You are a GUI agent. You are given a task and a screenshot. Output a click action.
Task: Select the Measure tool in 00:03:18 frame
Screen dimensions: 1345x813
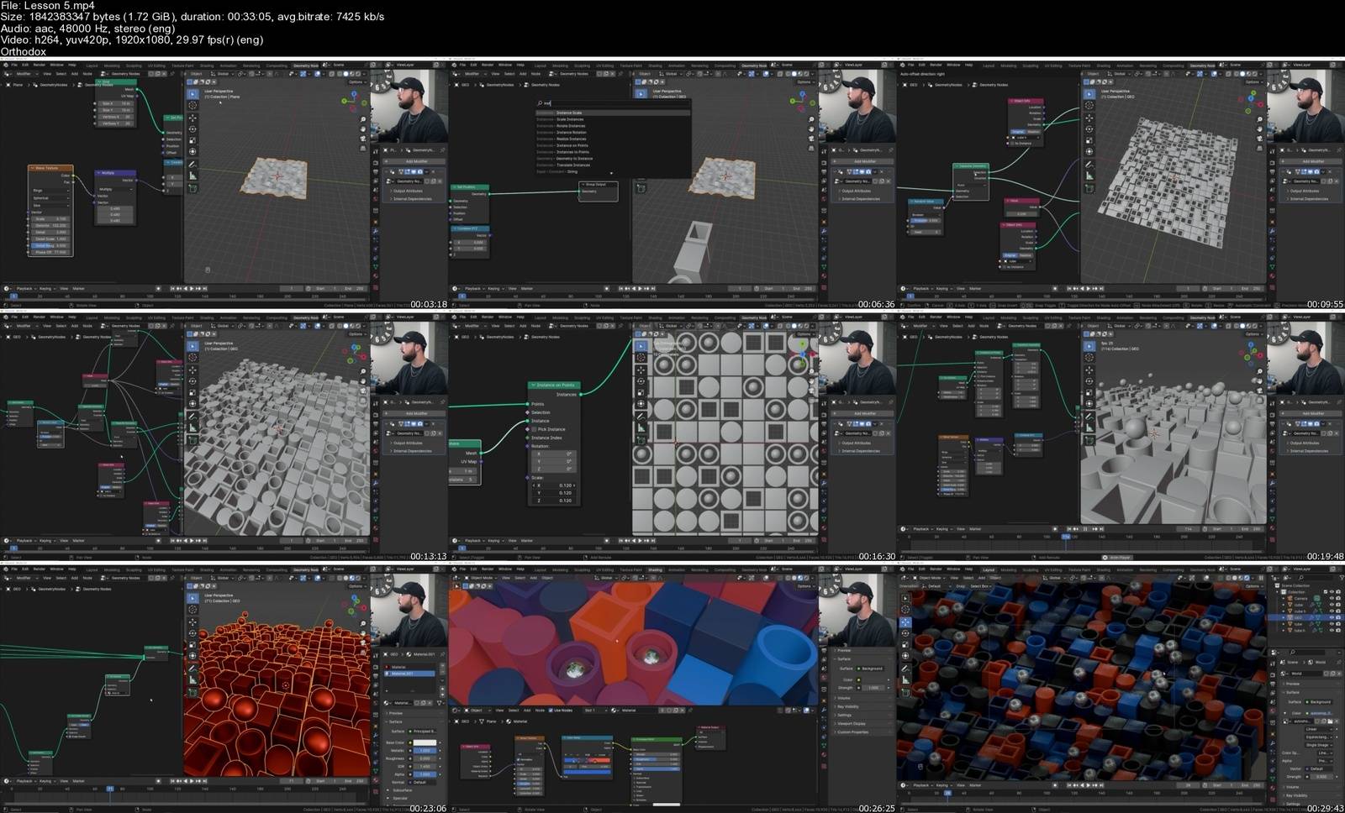click(x=193, y=176)
